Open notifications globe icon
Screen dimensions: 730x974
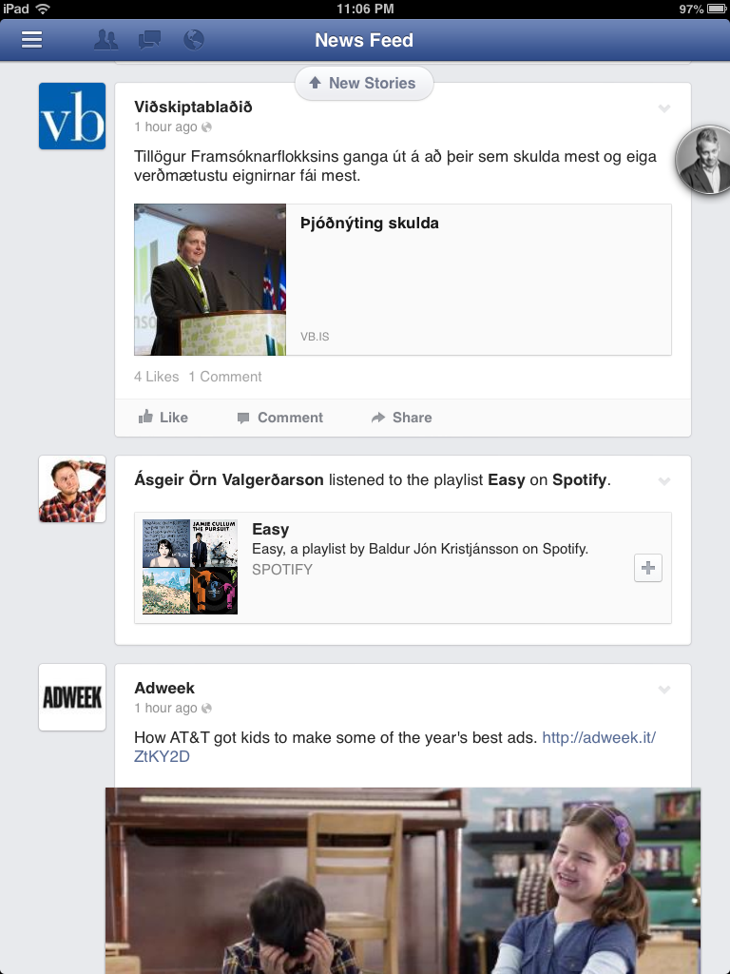pyautogui.click(x=194, y=40)
